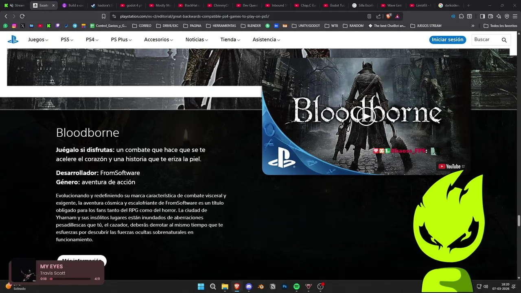Open the PS Plus dropdown

[121, 39]
